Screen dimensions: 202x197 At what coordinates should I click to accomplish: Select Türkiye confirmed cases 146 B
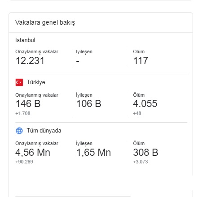coord(28,103)
